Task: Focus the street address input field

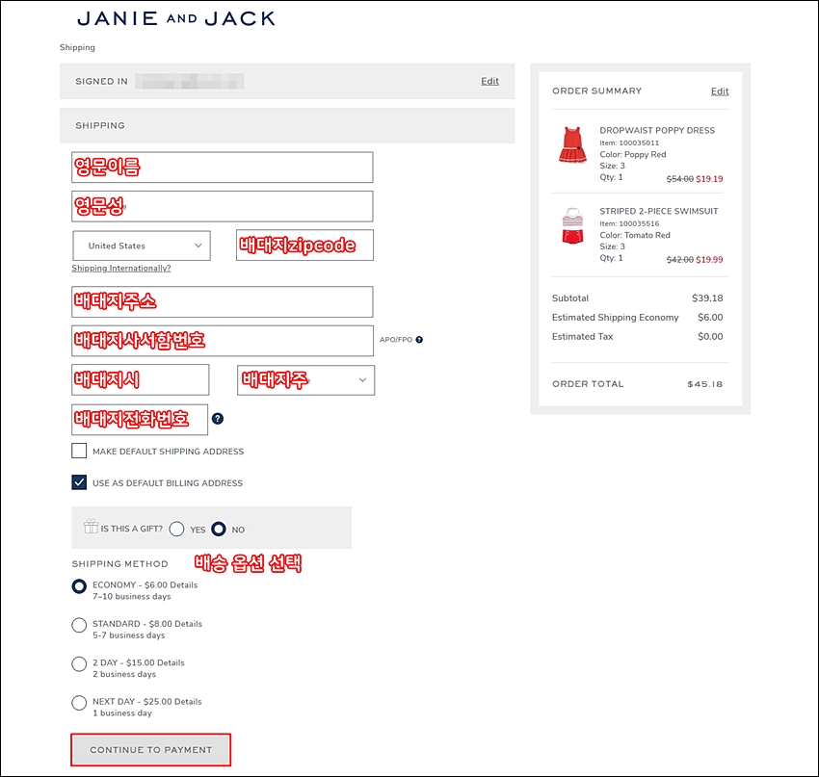Action: (x=223, y=301)
